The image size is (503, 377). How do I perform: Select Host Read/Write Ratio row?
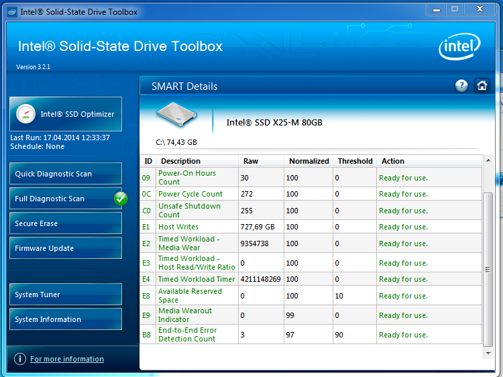pyautogui.click(x=311, y=262)
